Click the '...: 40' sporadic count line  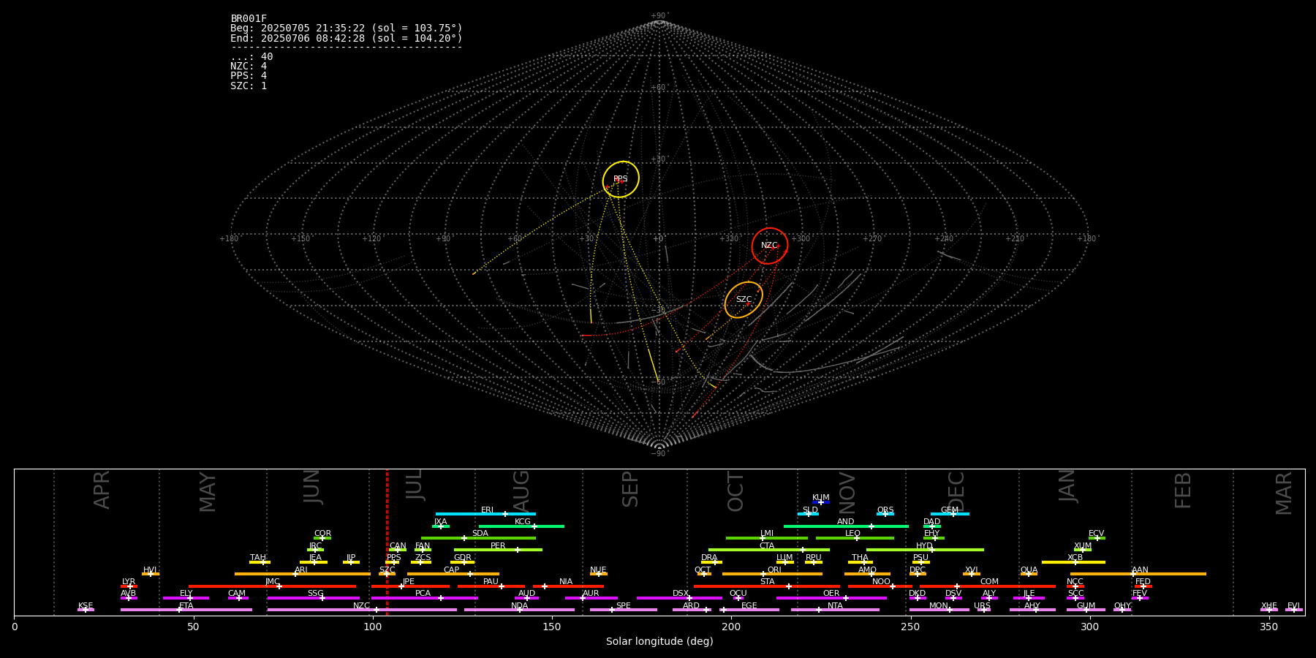252,57
